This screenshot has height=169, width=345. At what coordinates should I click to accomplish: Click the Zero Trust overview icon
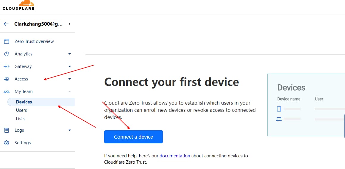(x=7, y=41)
